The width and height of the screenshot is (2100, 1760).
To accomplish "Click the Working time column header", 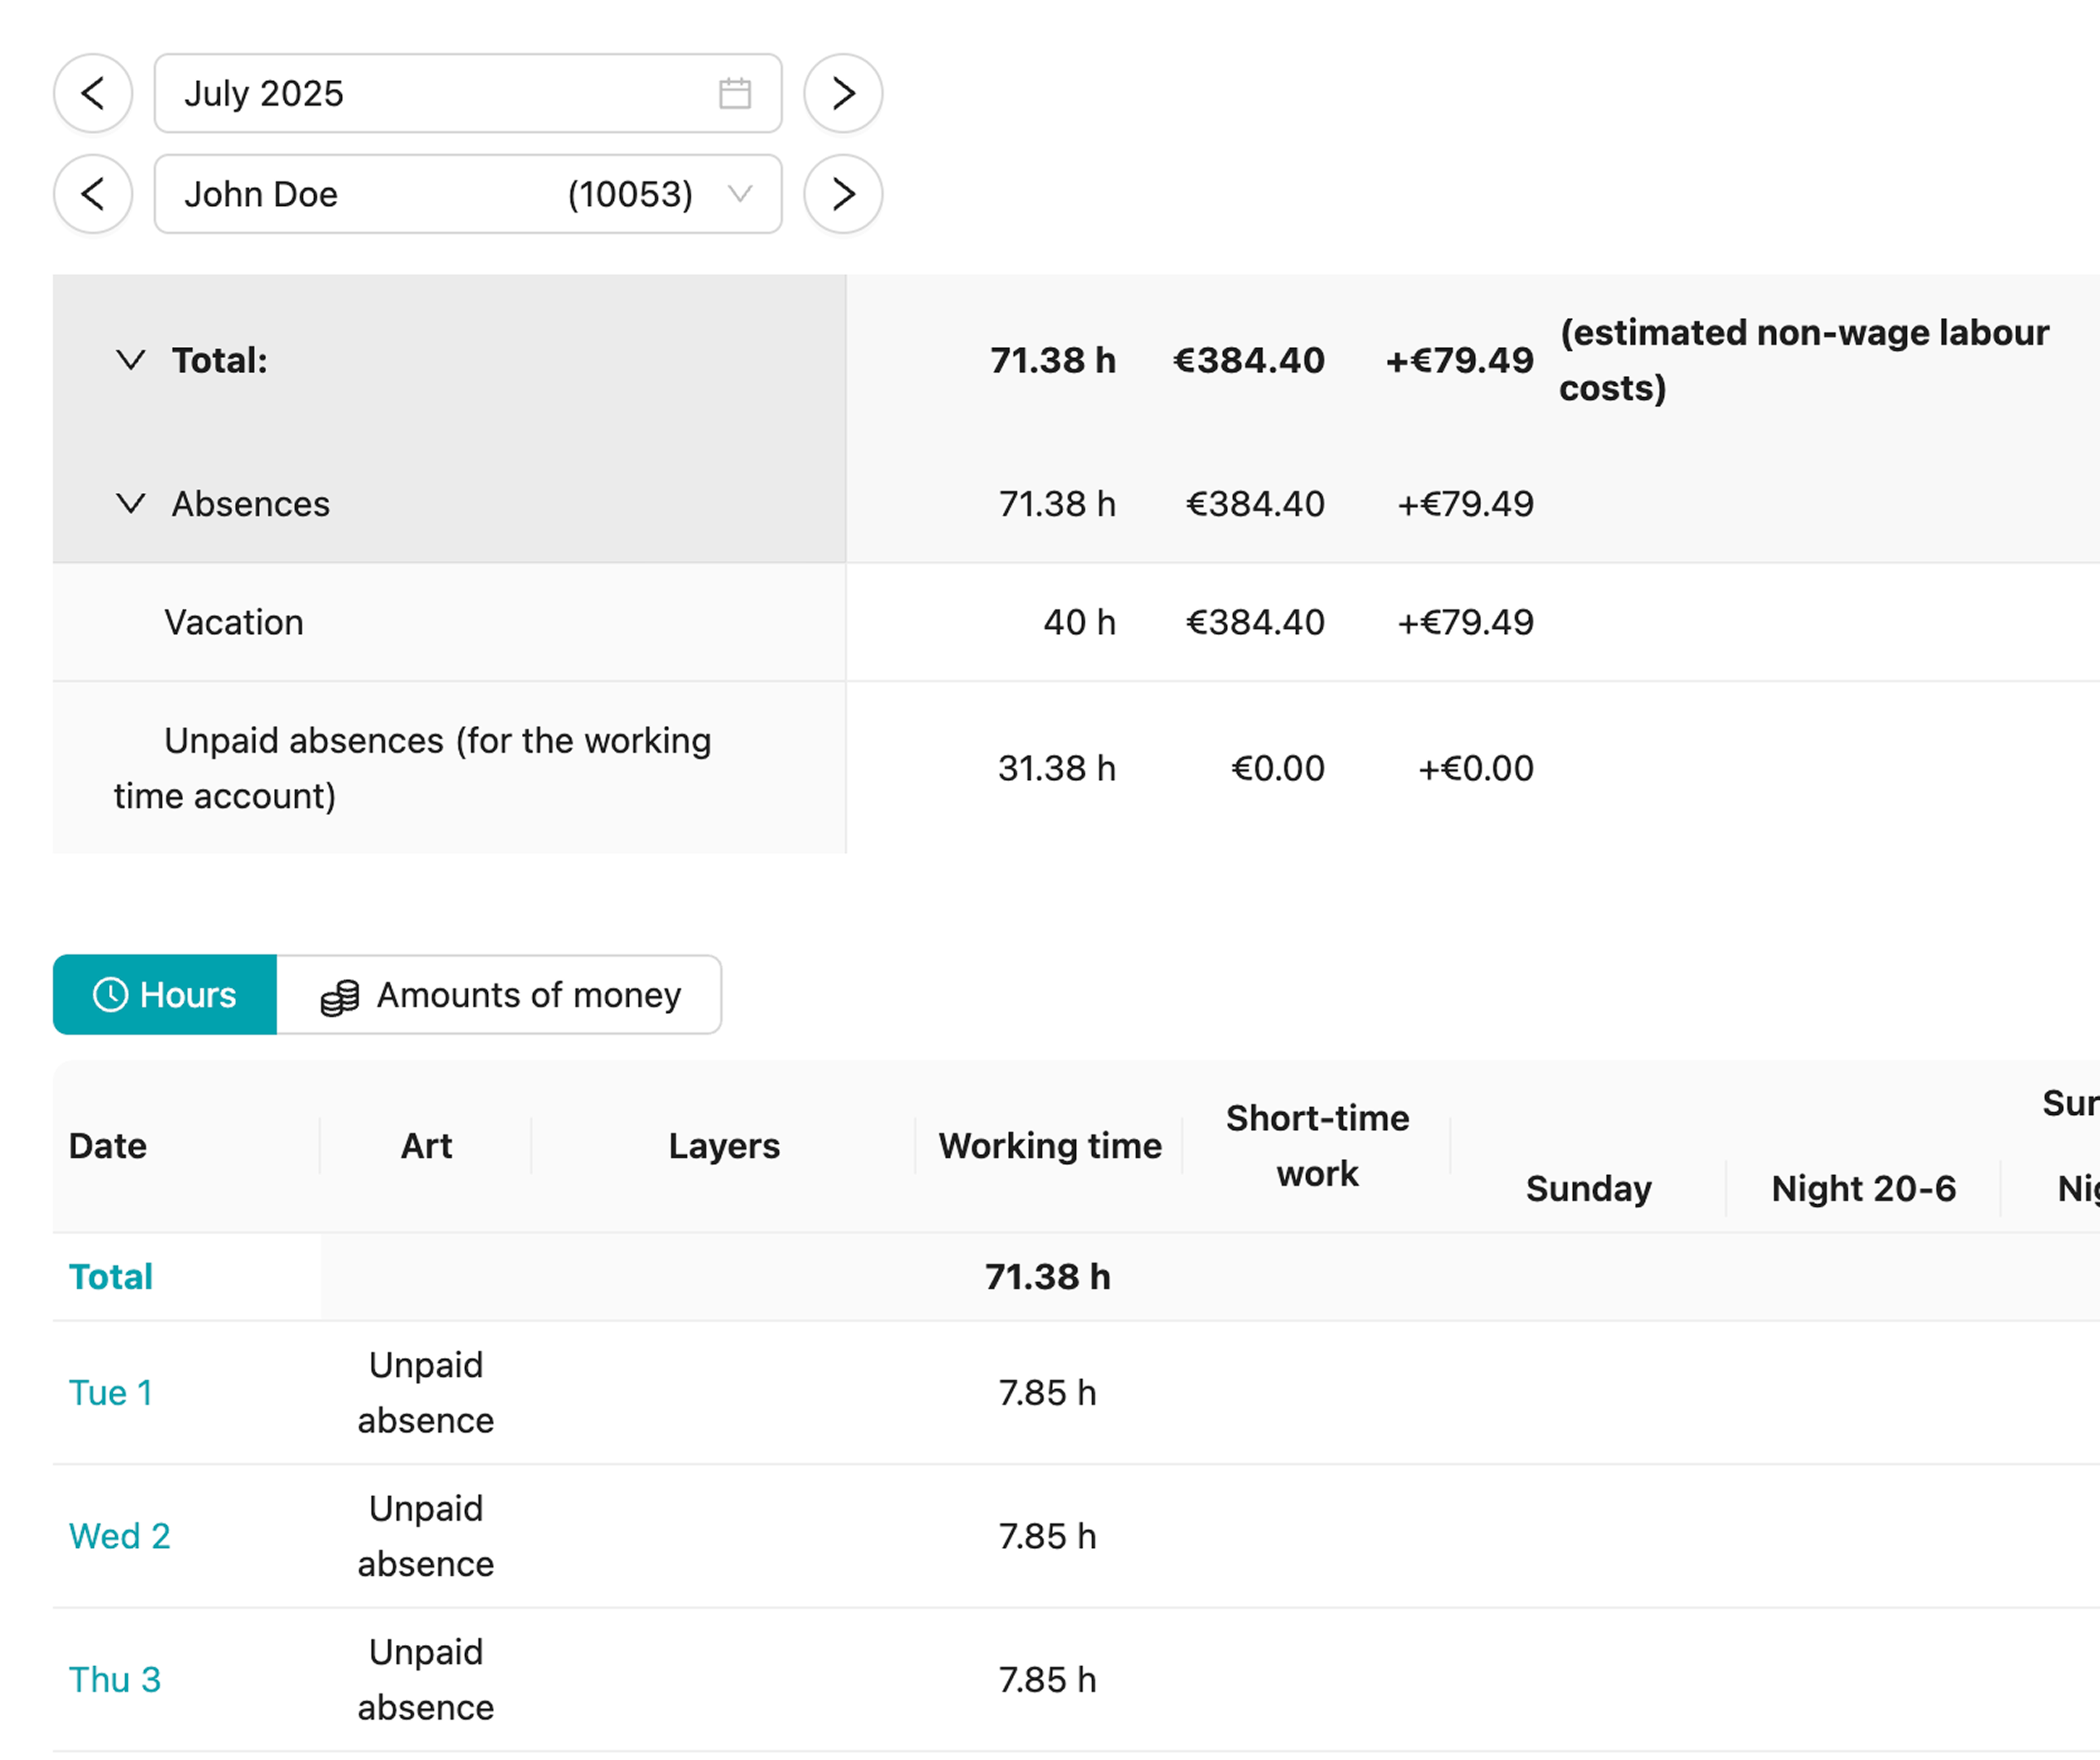I will point(1050,1146).
